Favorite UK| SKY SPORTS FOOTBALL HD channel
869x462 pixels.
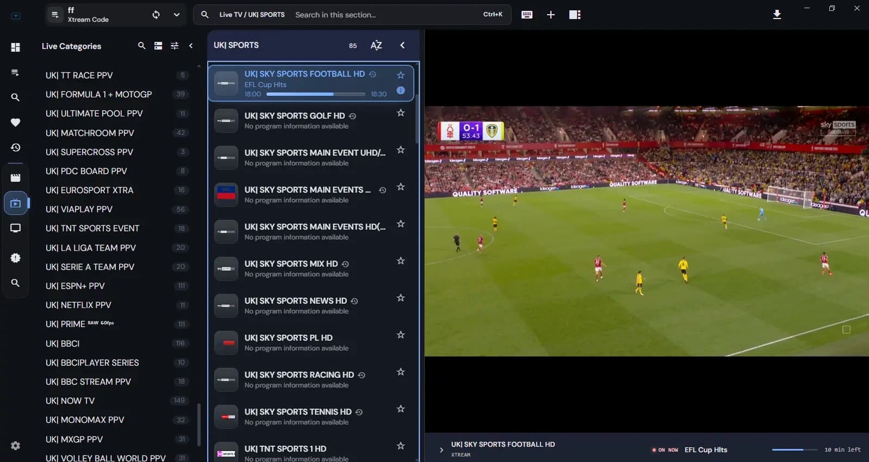(x=401, y=75)
